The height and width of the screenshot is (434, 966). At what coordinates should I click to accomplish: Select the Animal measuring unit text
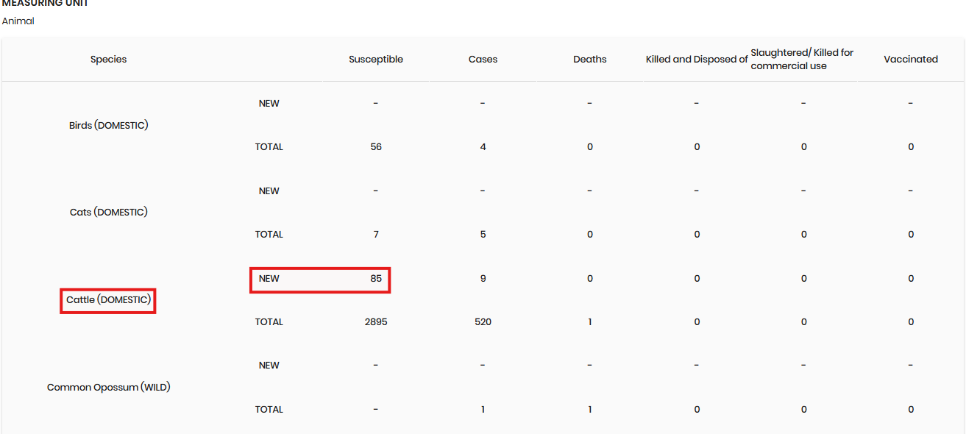pyautogui.click(x=18, y=21)
